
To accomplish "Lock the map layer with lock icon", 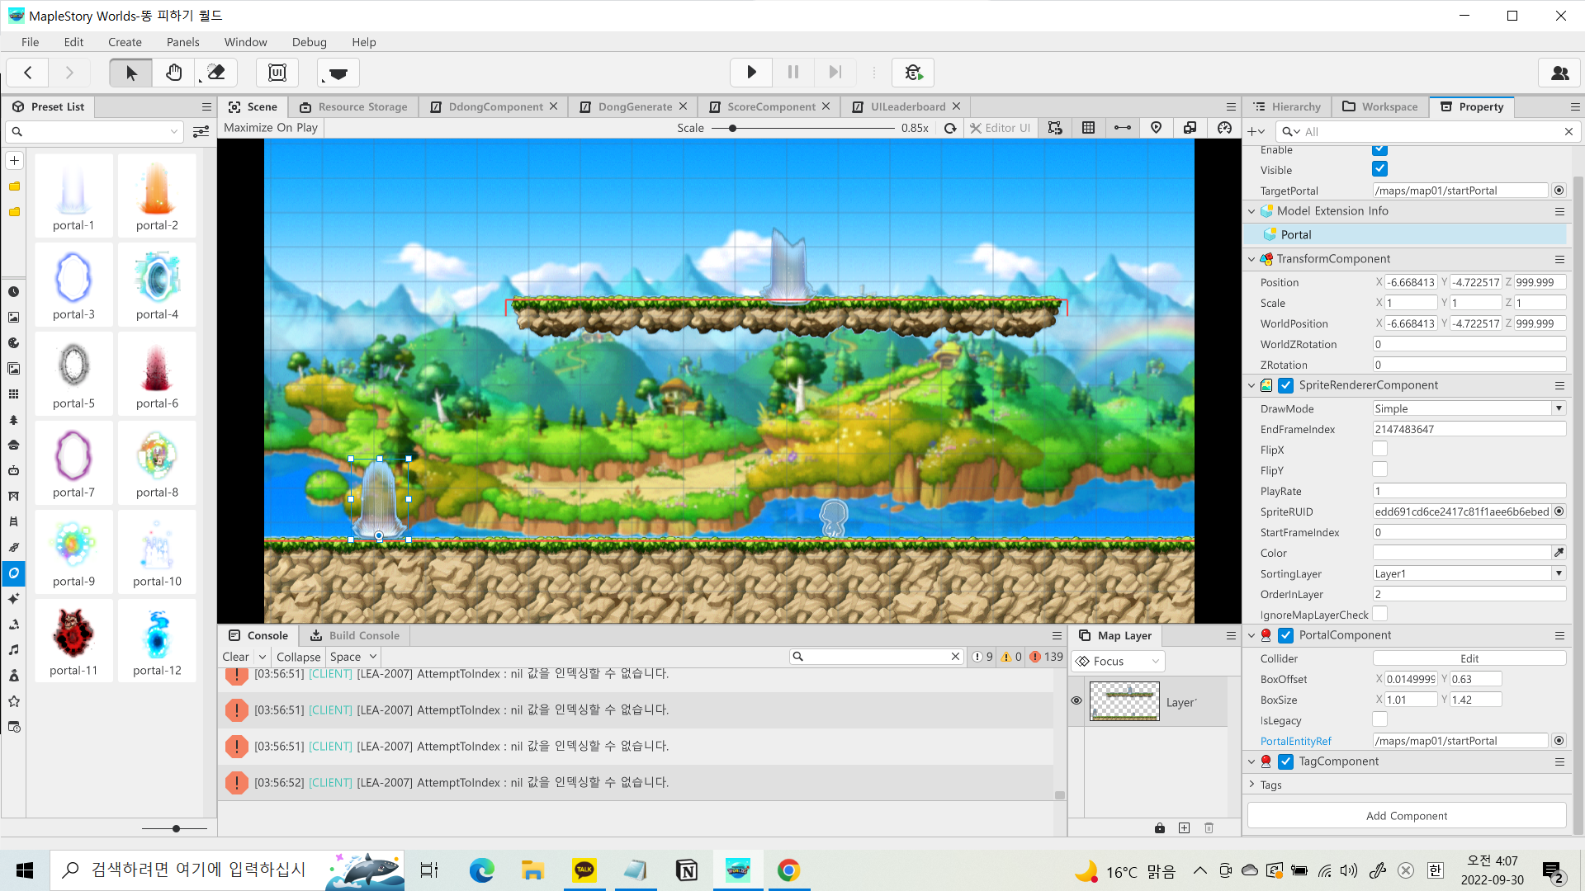I will tap(1160, 827).
